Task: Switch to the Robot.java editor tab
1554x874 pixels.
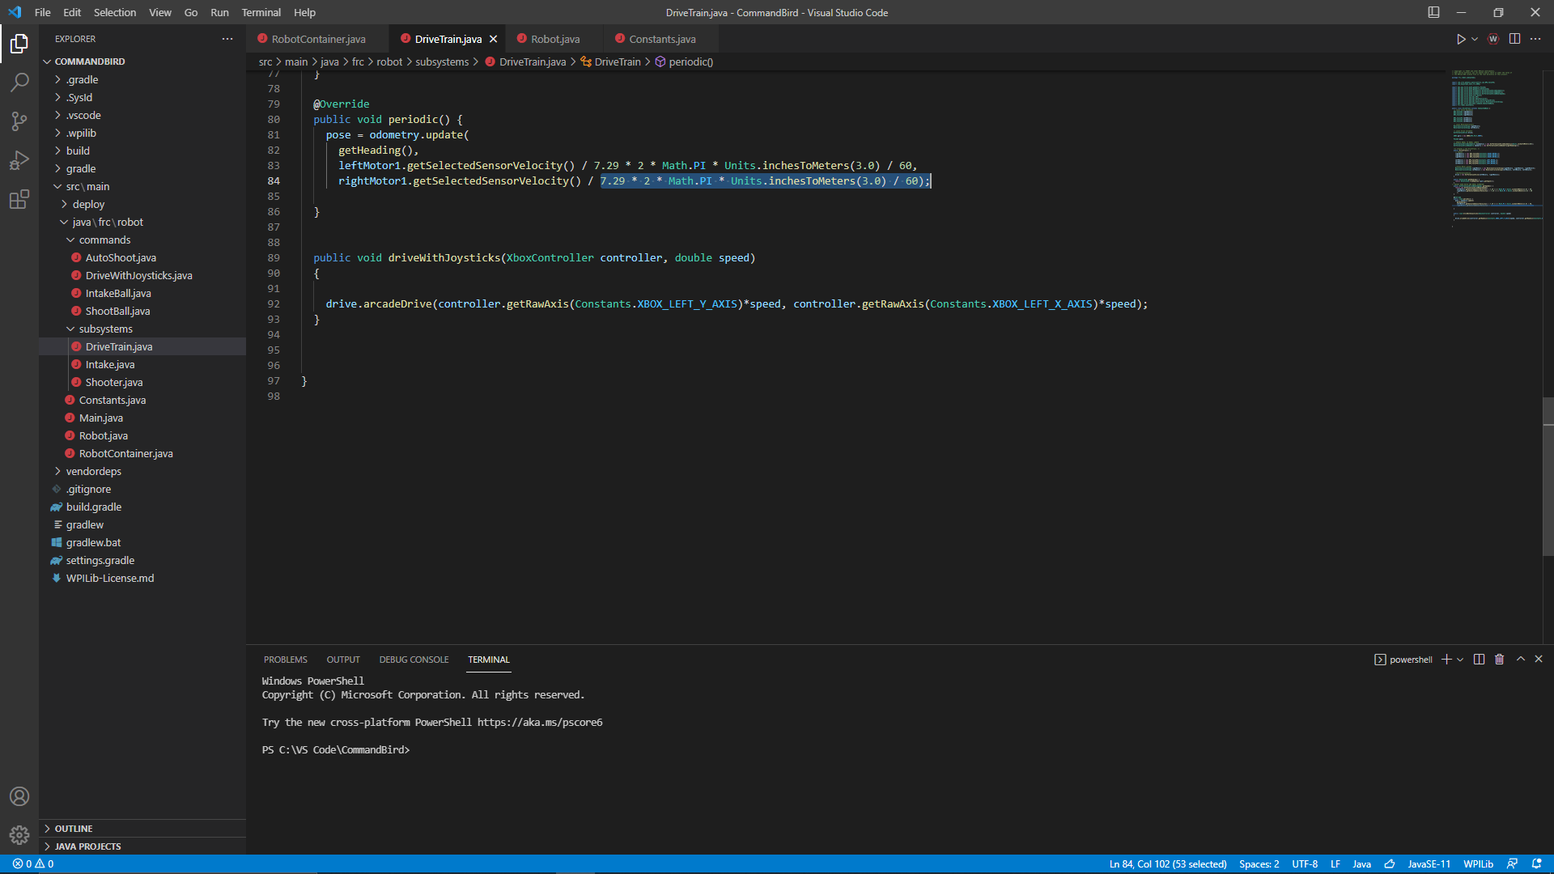Action: point(554,38)
